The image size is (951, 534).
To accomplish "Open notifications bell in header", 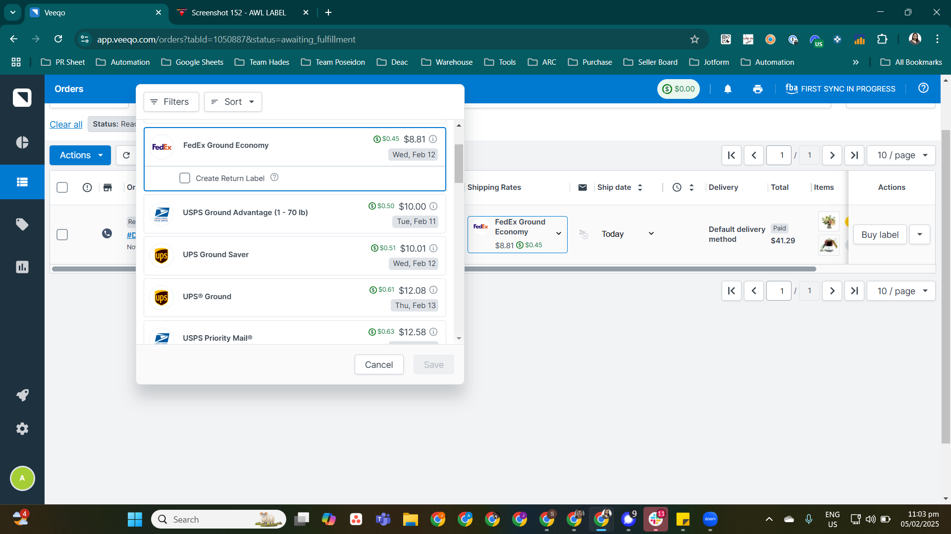I will tap(728, 89).
